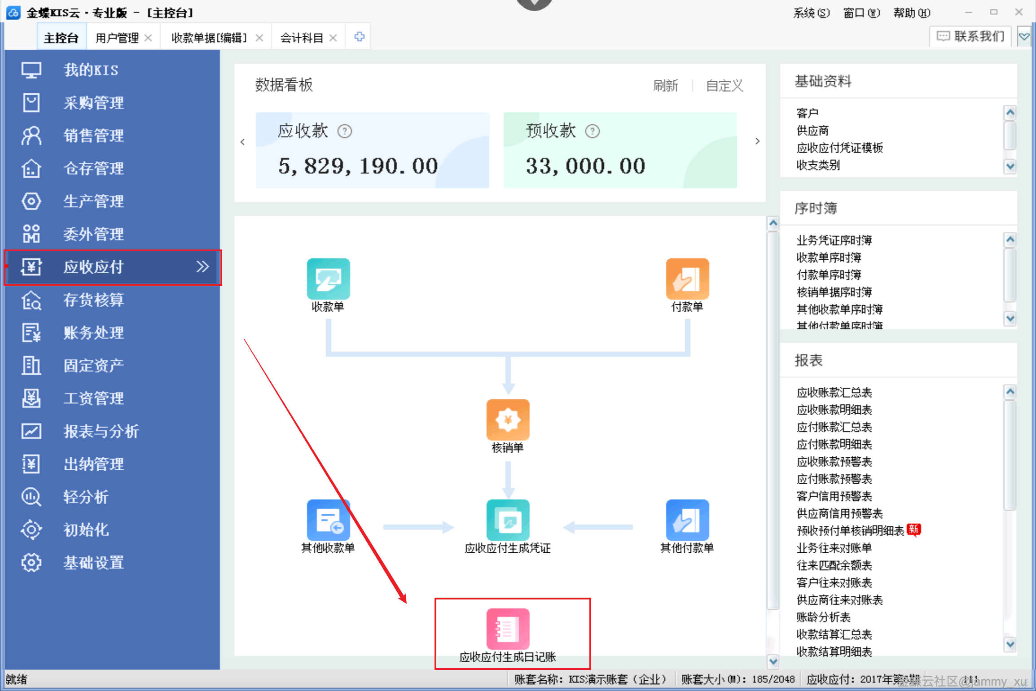The image size is (1036, 691).
Task: Close the 用户管理 tab
Action: (x=149, y=38)
